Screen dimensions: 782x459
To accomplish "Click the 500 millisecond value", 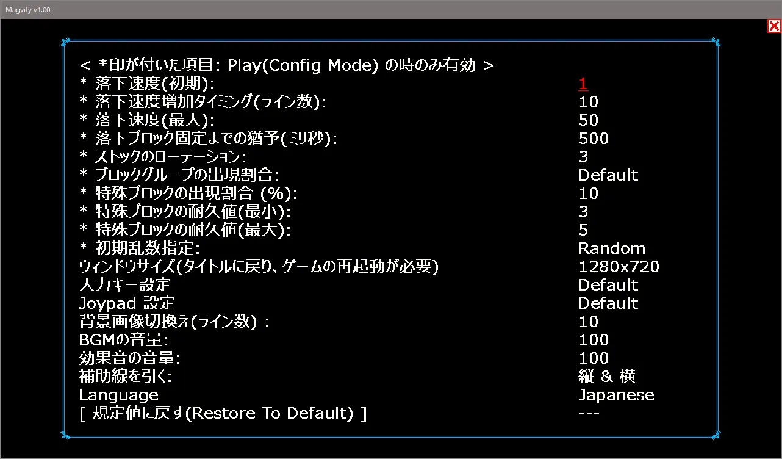I will coord(594,139).
